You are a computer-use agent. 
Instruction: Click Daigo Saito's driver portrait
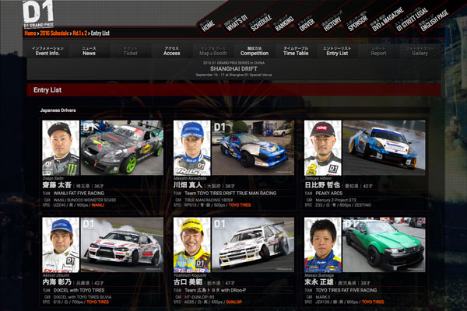(x=61, y=147)
